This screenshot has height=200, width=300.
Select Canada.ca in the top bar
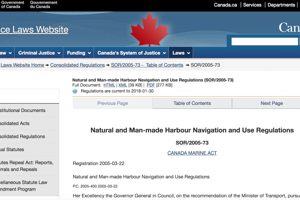pos(225,5)
